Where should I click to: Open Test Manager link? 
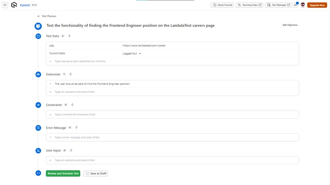(278, 5)
